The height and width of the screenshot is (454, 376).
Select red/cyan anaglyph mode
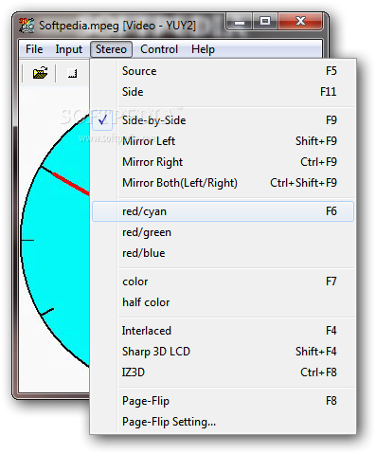pyautogui.click(x=223, y=211)
